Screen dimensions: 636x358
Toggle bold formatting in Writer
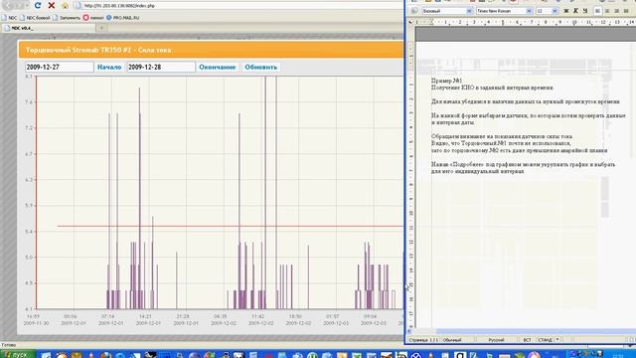[566, 11]
